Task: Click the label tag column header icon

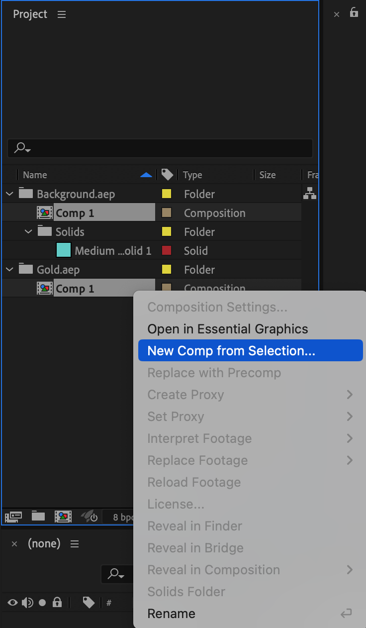Action: tap(168, 175)
